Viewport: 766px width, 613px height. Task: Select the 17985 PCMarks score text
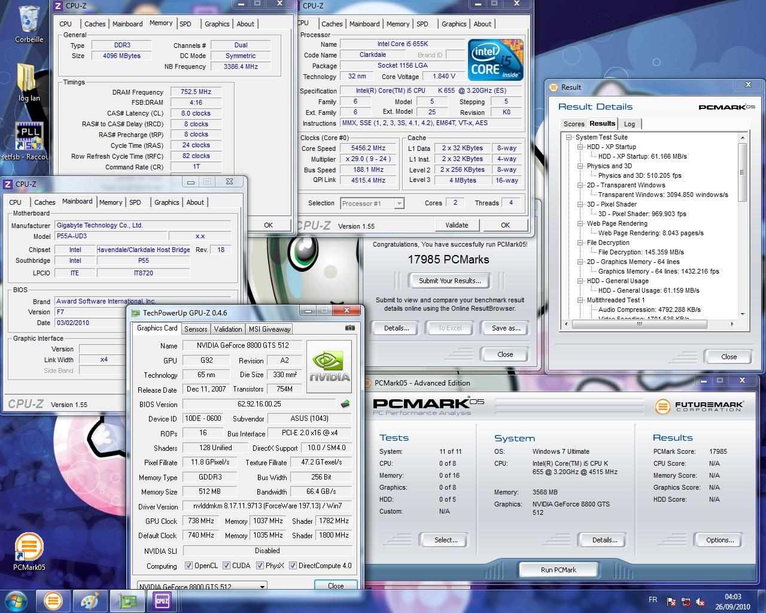coord(448,259)
